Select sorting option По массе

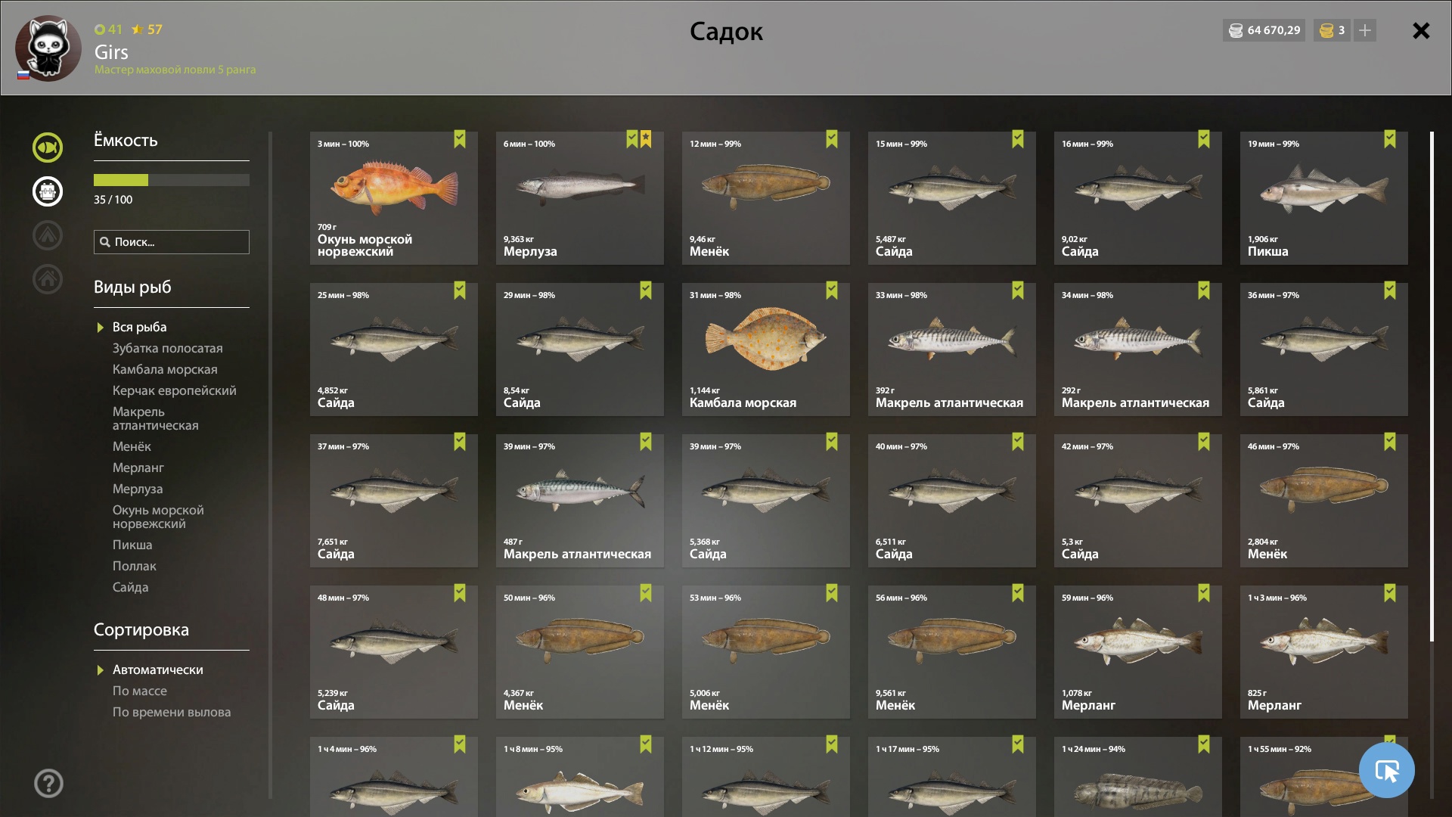coord(140,691)
